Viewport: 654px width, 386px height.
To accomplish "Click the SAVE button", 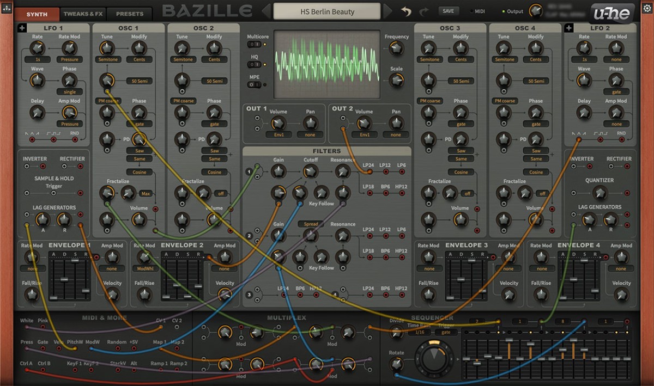I will (448, 11).
